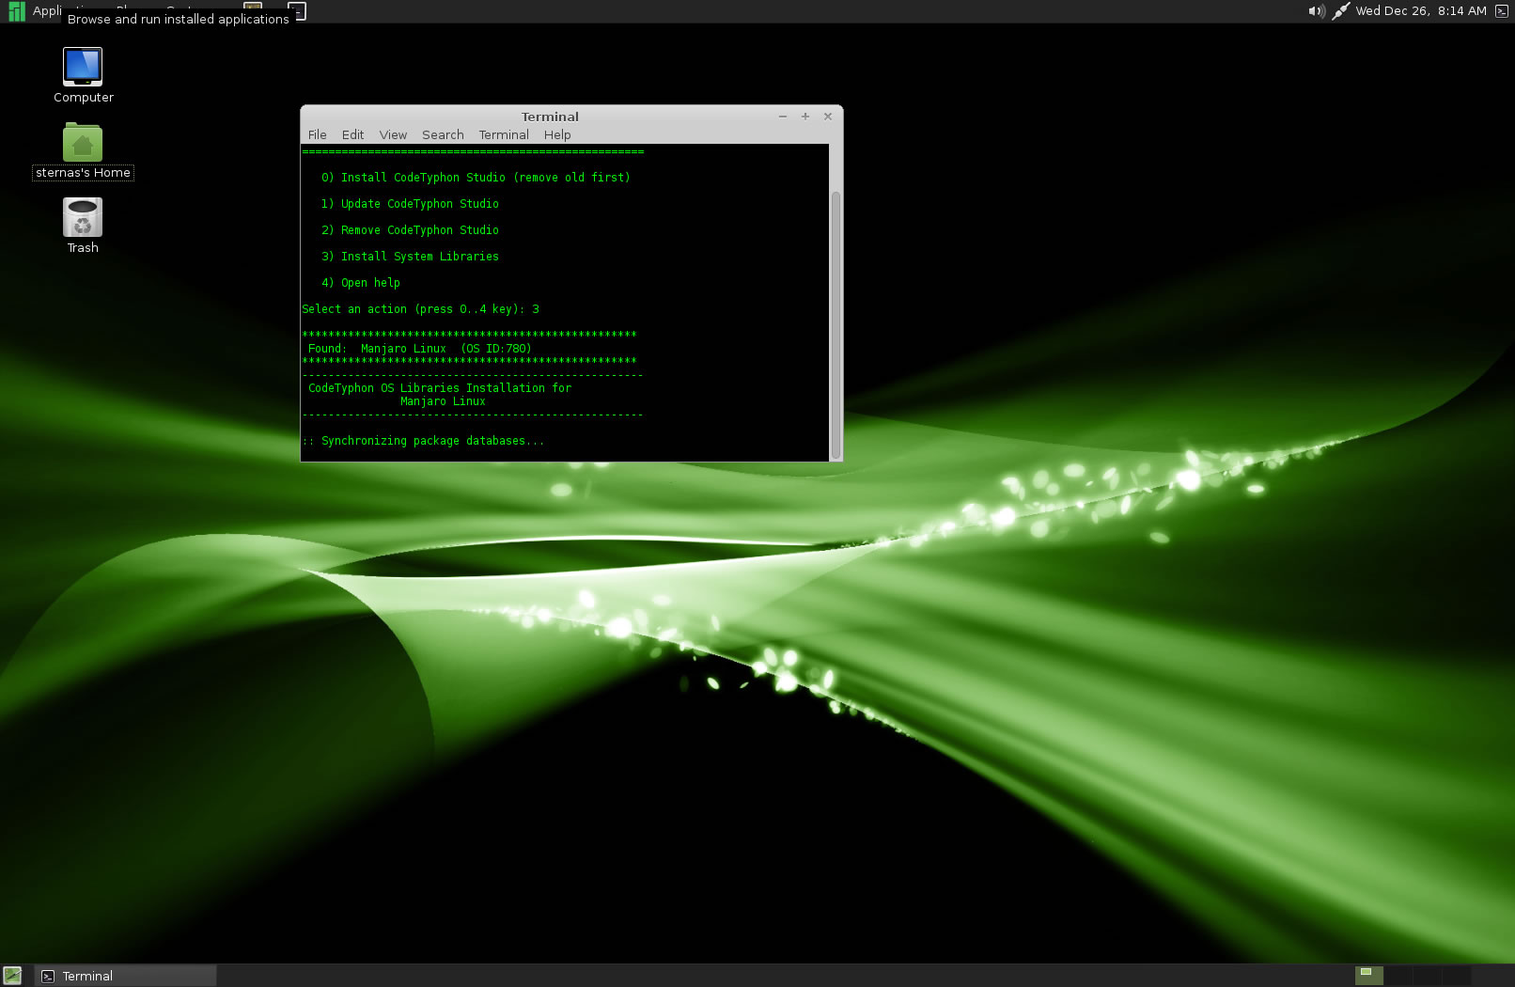Switch to the third workspace
The width and height of the screenshot is (1515, 987).
[x=1427, y=975]
